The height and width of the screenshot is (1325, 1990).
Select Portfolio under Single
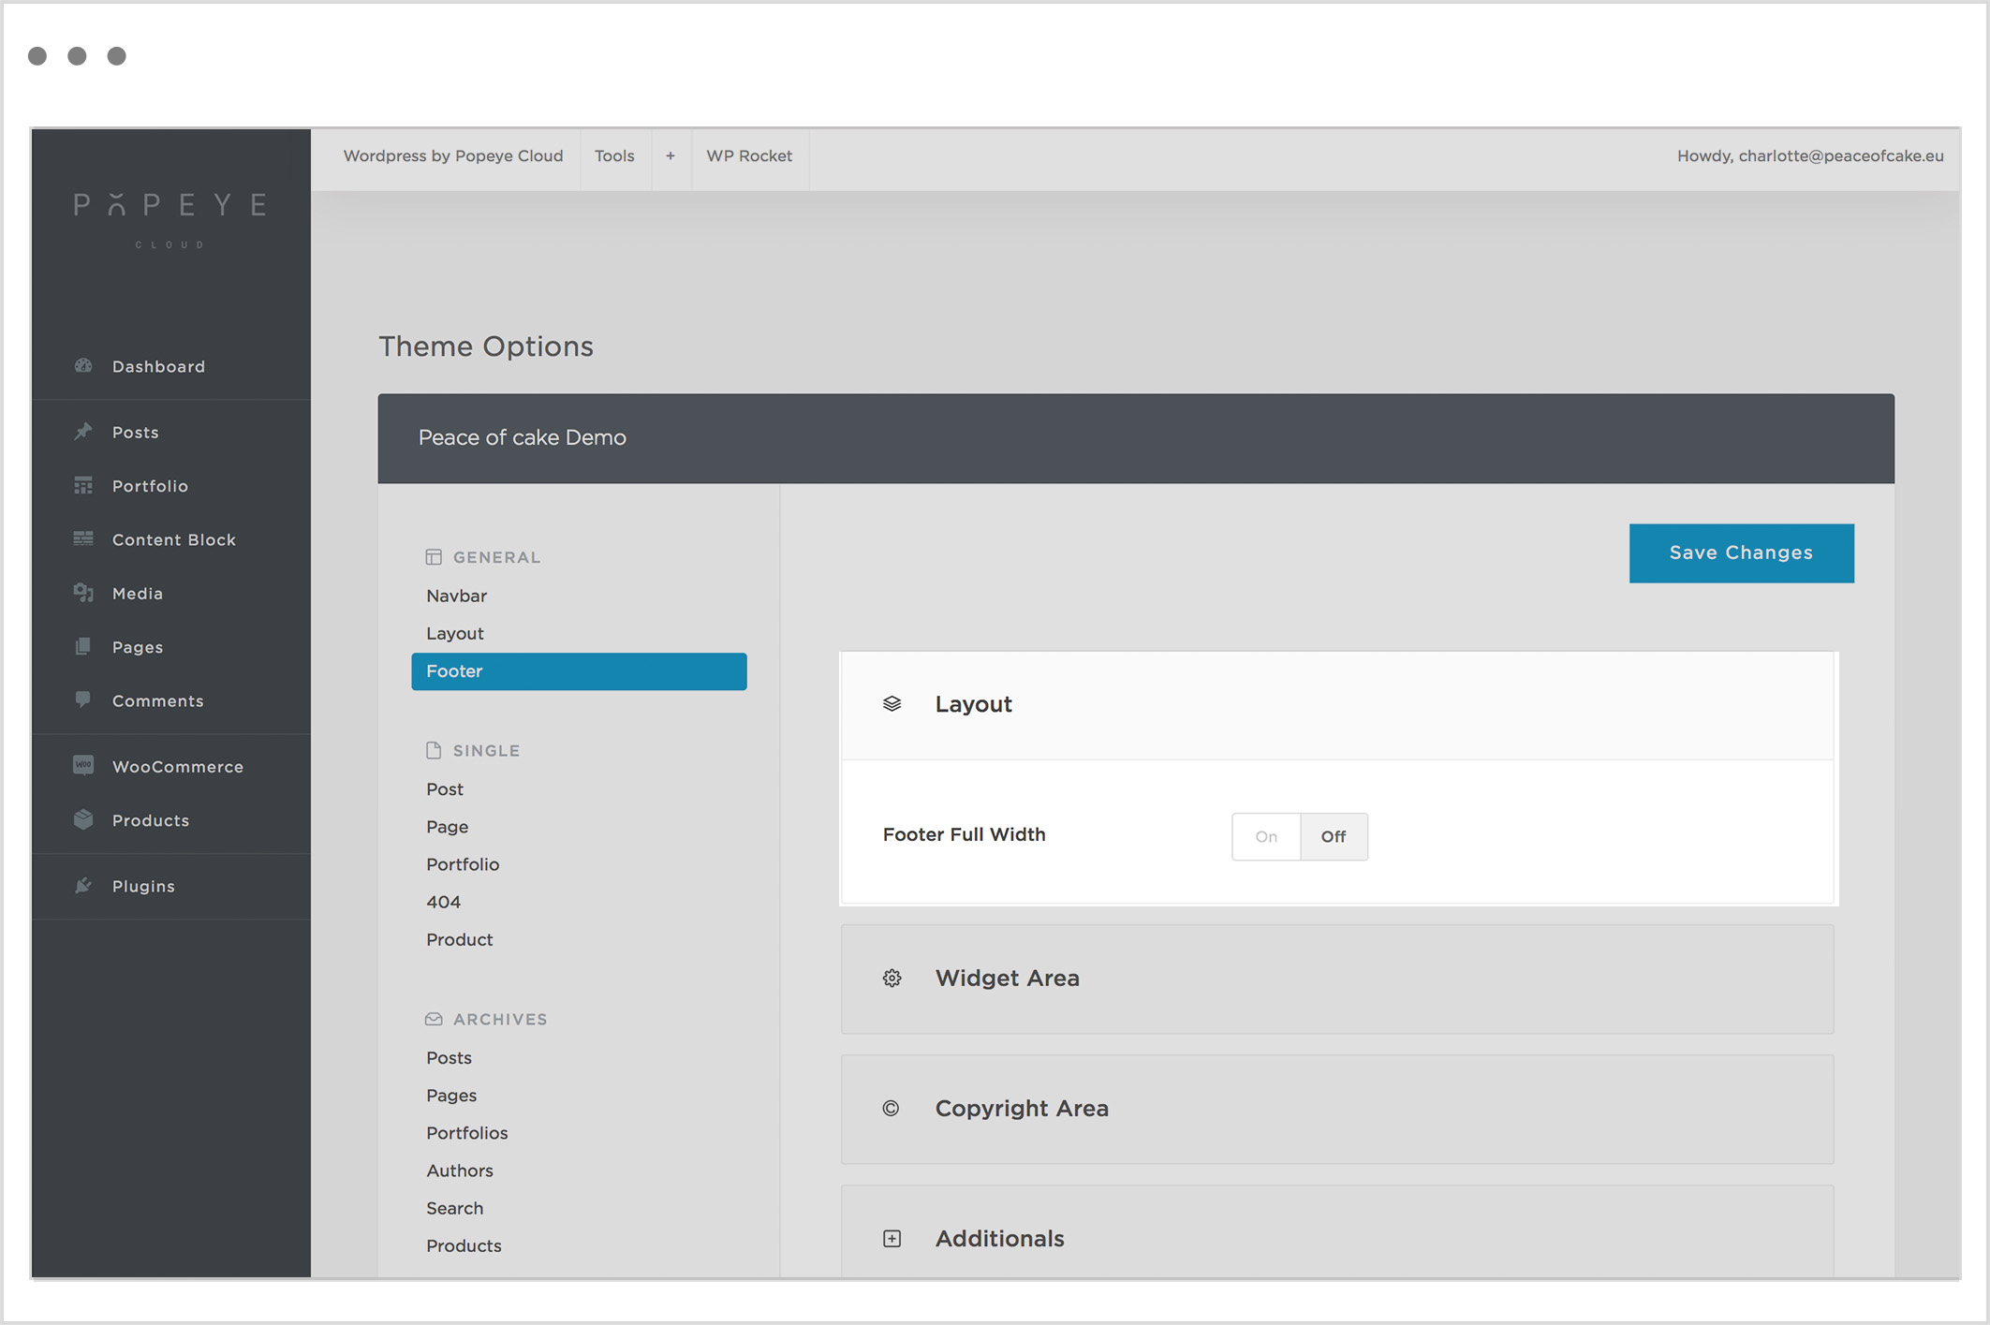coord(463,864)
